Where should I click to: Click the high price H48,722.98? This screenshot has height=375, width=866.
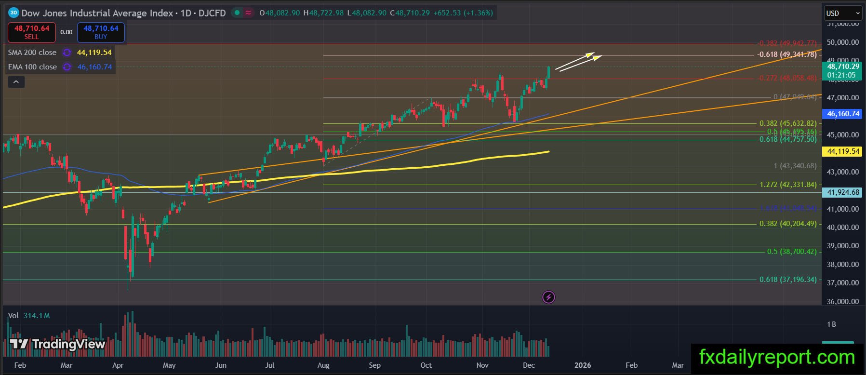click(x=323, y=13)
